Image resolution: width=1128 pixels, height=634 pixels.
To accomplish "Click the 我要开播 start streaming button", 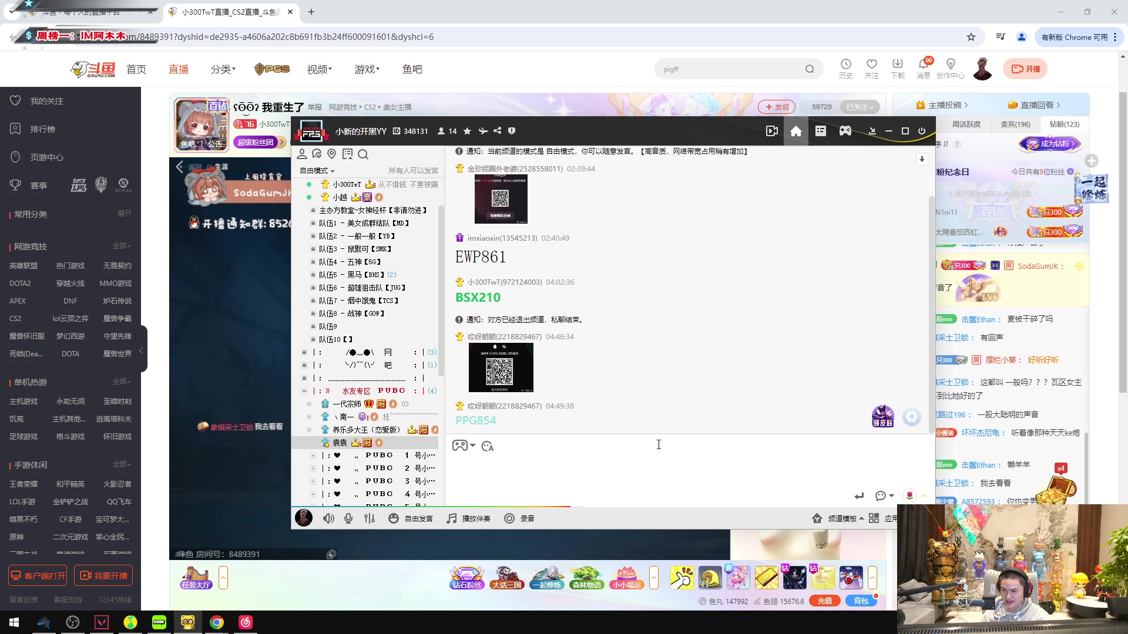I will 103,575.
